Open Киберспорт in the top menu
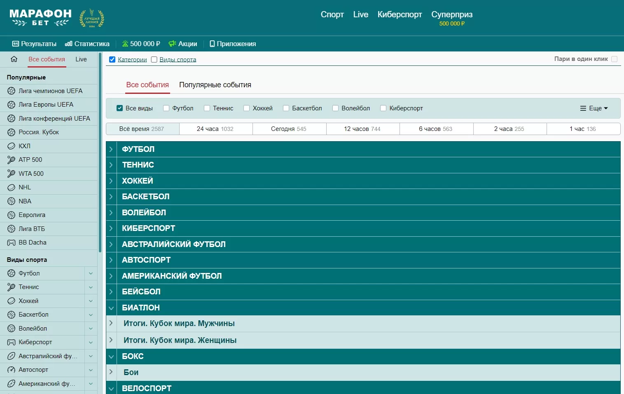Image resolution: width=624 pixels, height=394 pixels. pos(400,14)
